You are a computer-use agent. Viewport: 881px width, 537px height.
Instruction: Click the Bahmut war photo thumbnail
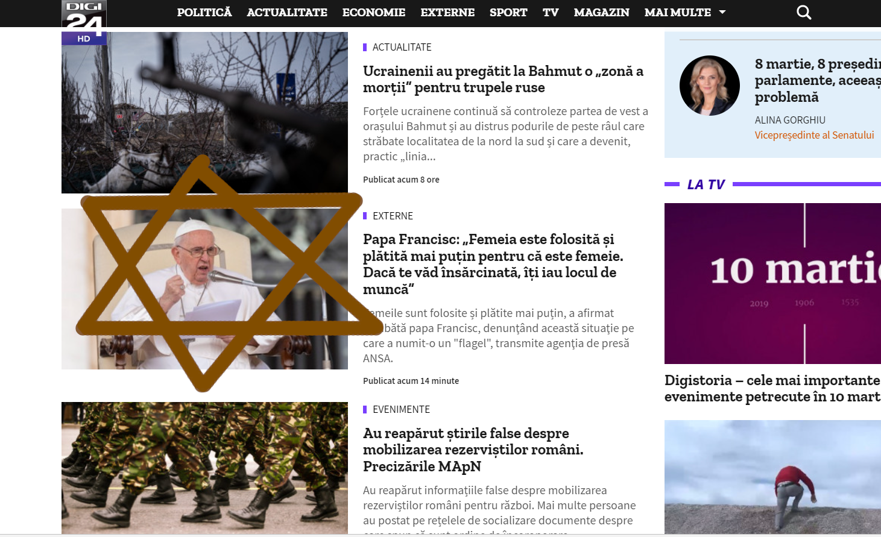204,113
